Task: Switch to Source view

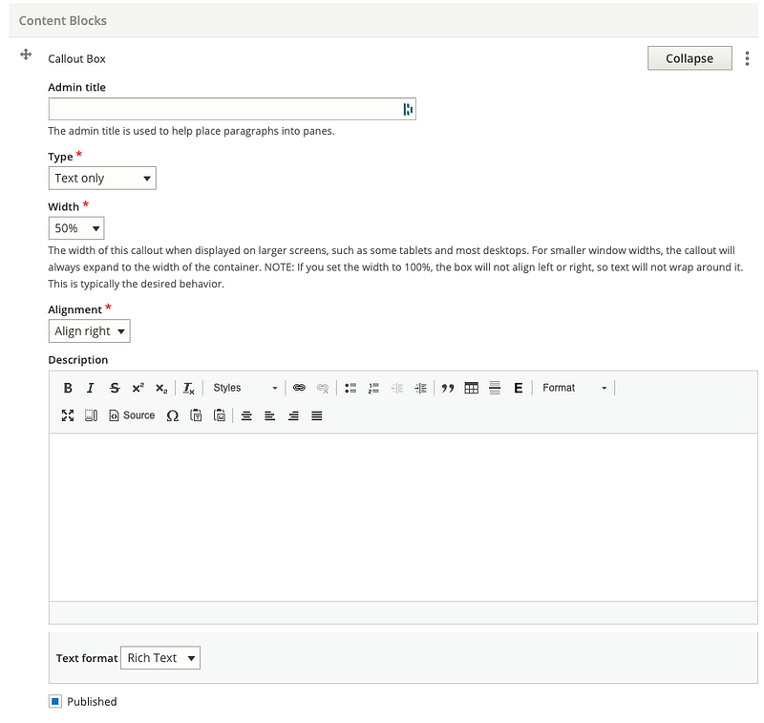Action: click(132, 415)
